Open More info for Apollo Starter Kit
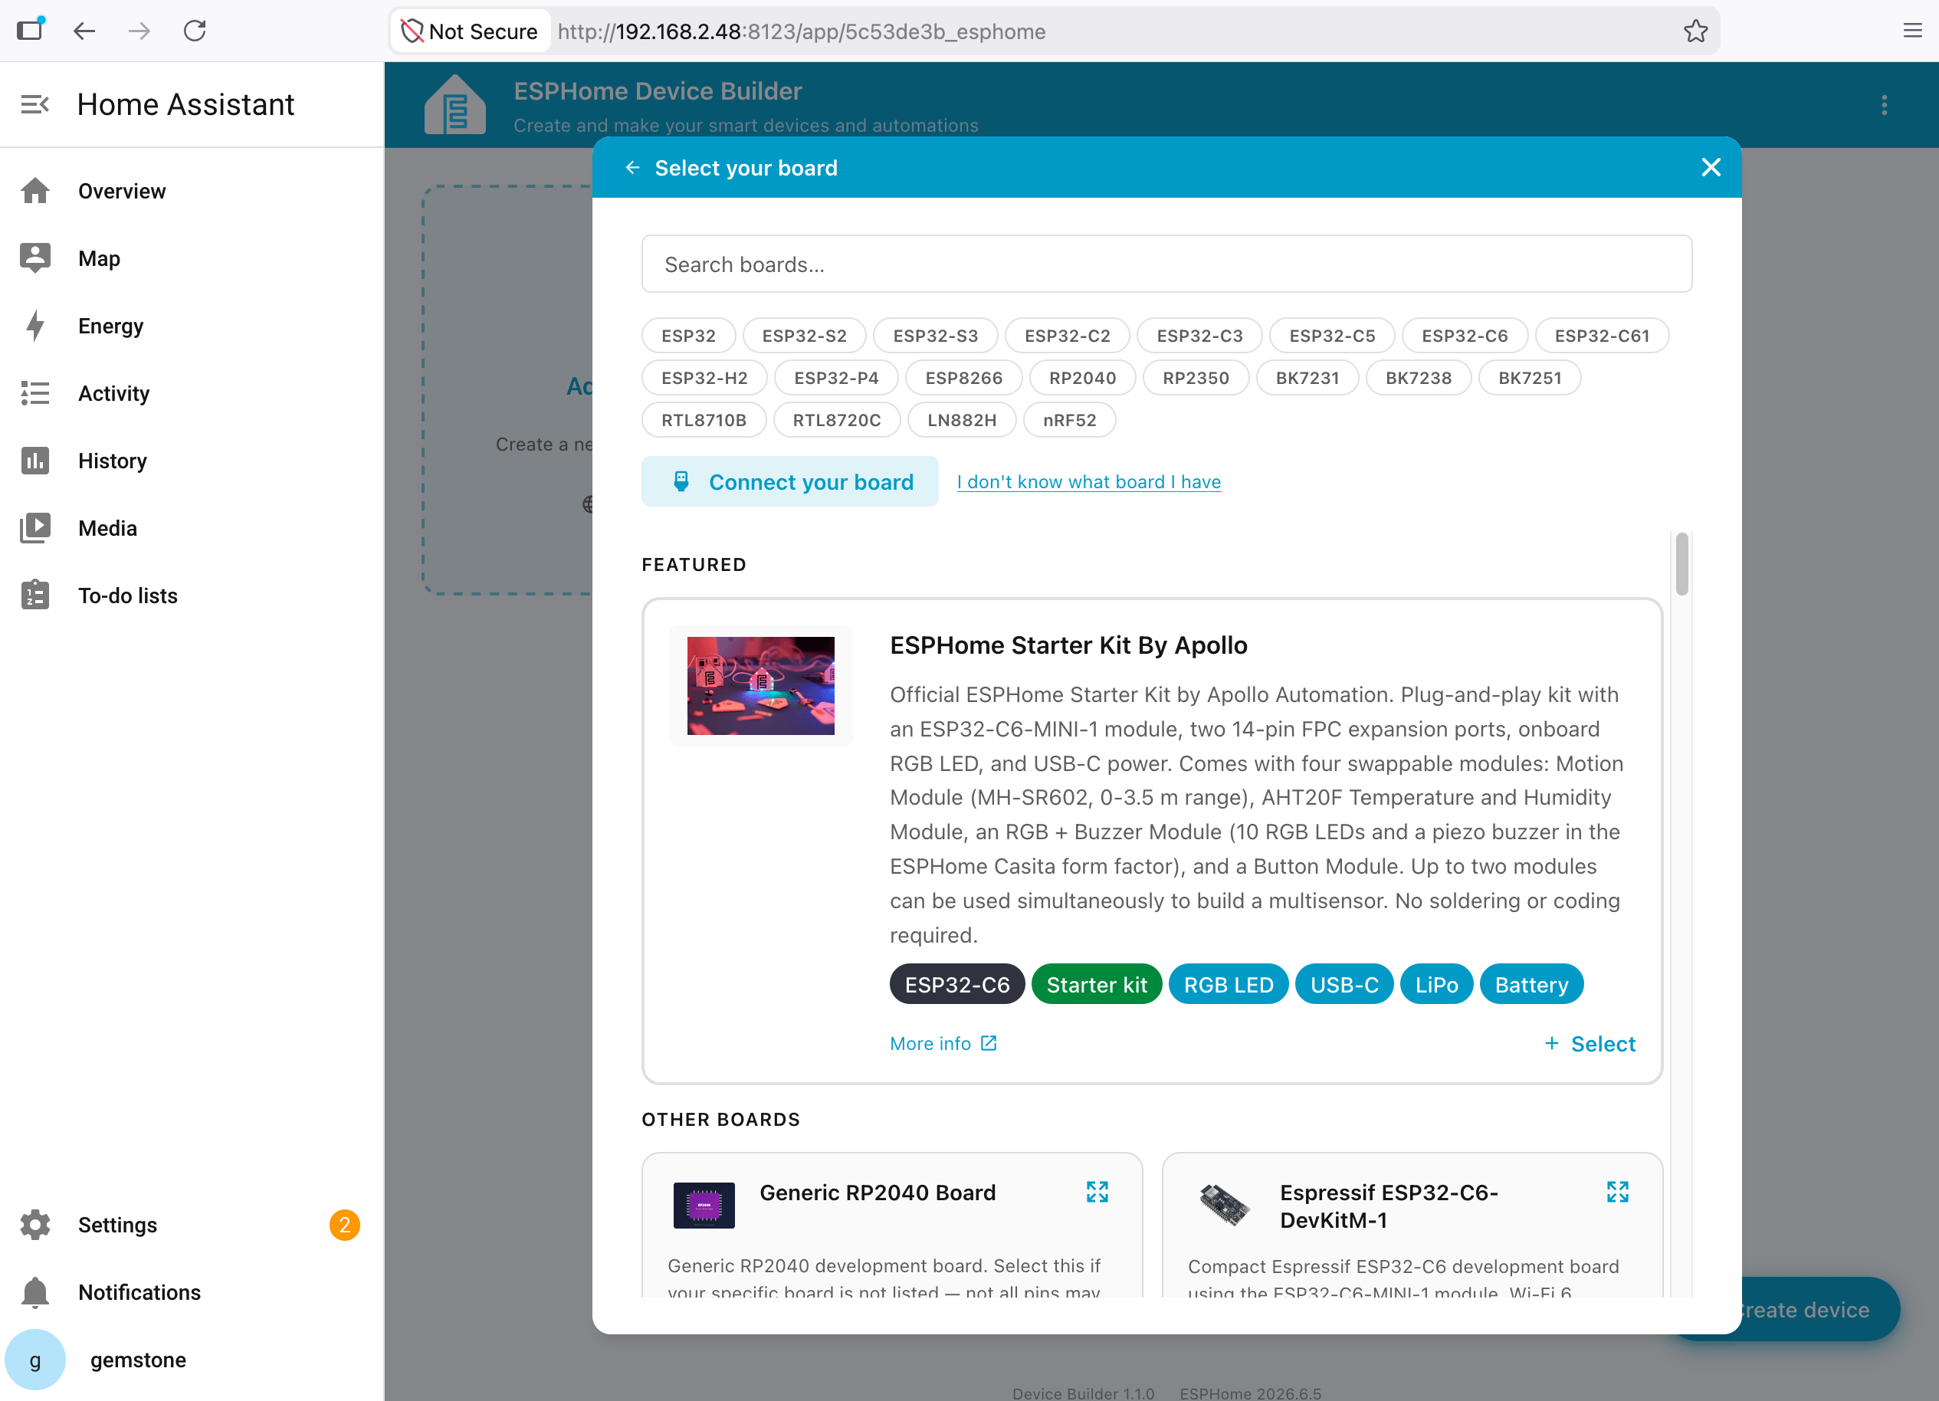This screenshot has width=1939, height=1401. [x=944, y=1044]
